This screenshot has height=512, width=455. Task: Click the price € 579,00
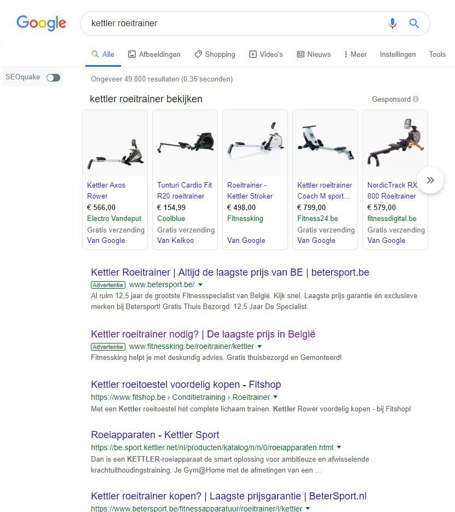pyautogui.click(x=382, y=207)
